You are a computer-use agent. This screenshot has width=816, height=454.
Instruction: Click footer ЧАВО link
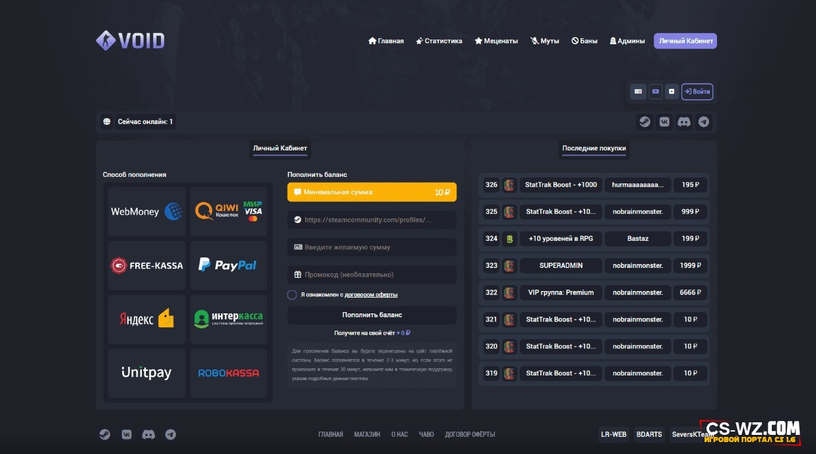427,435
